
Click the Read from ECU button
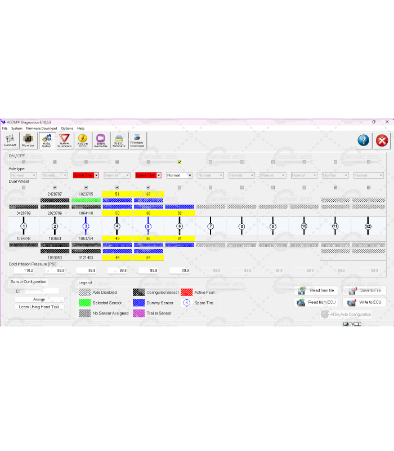point(316,302)
